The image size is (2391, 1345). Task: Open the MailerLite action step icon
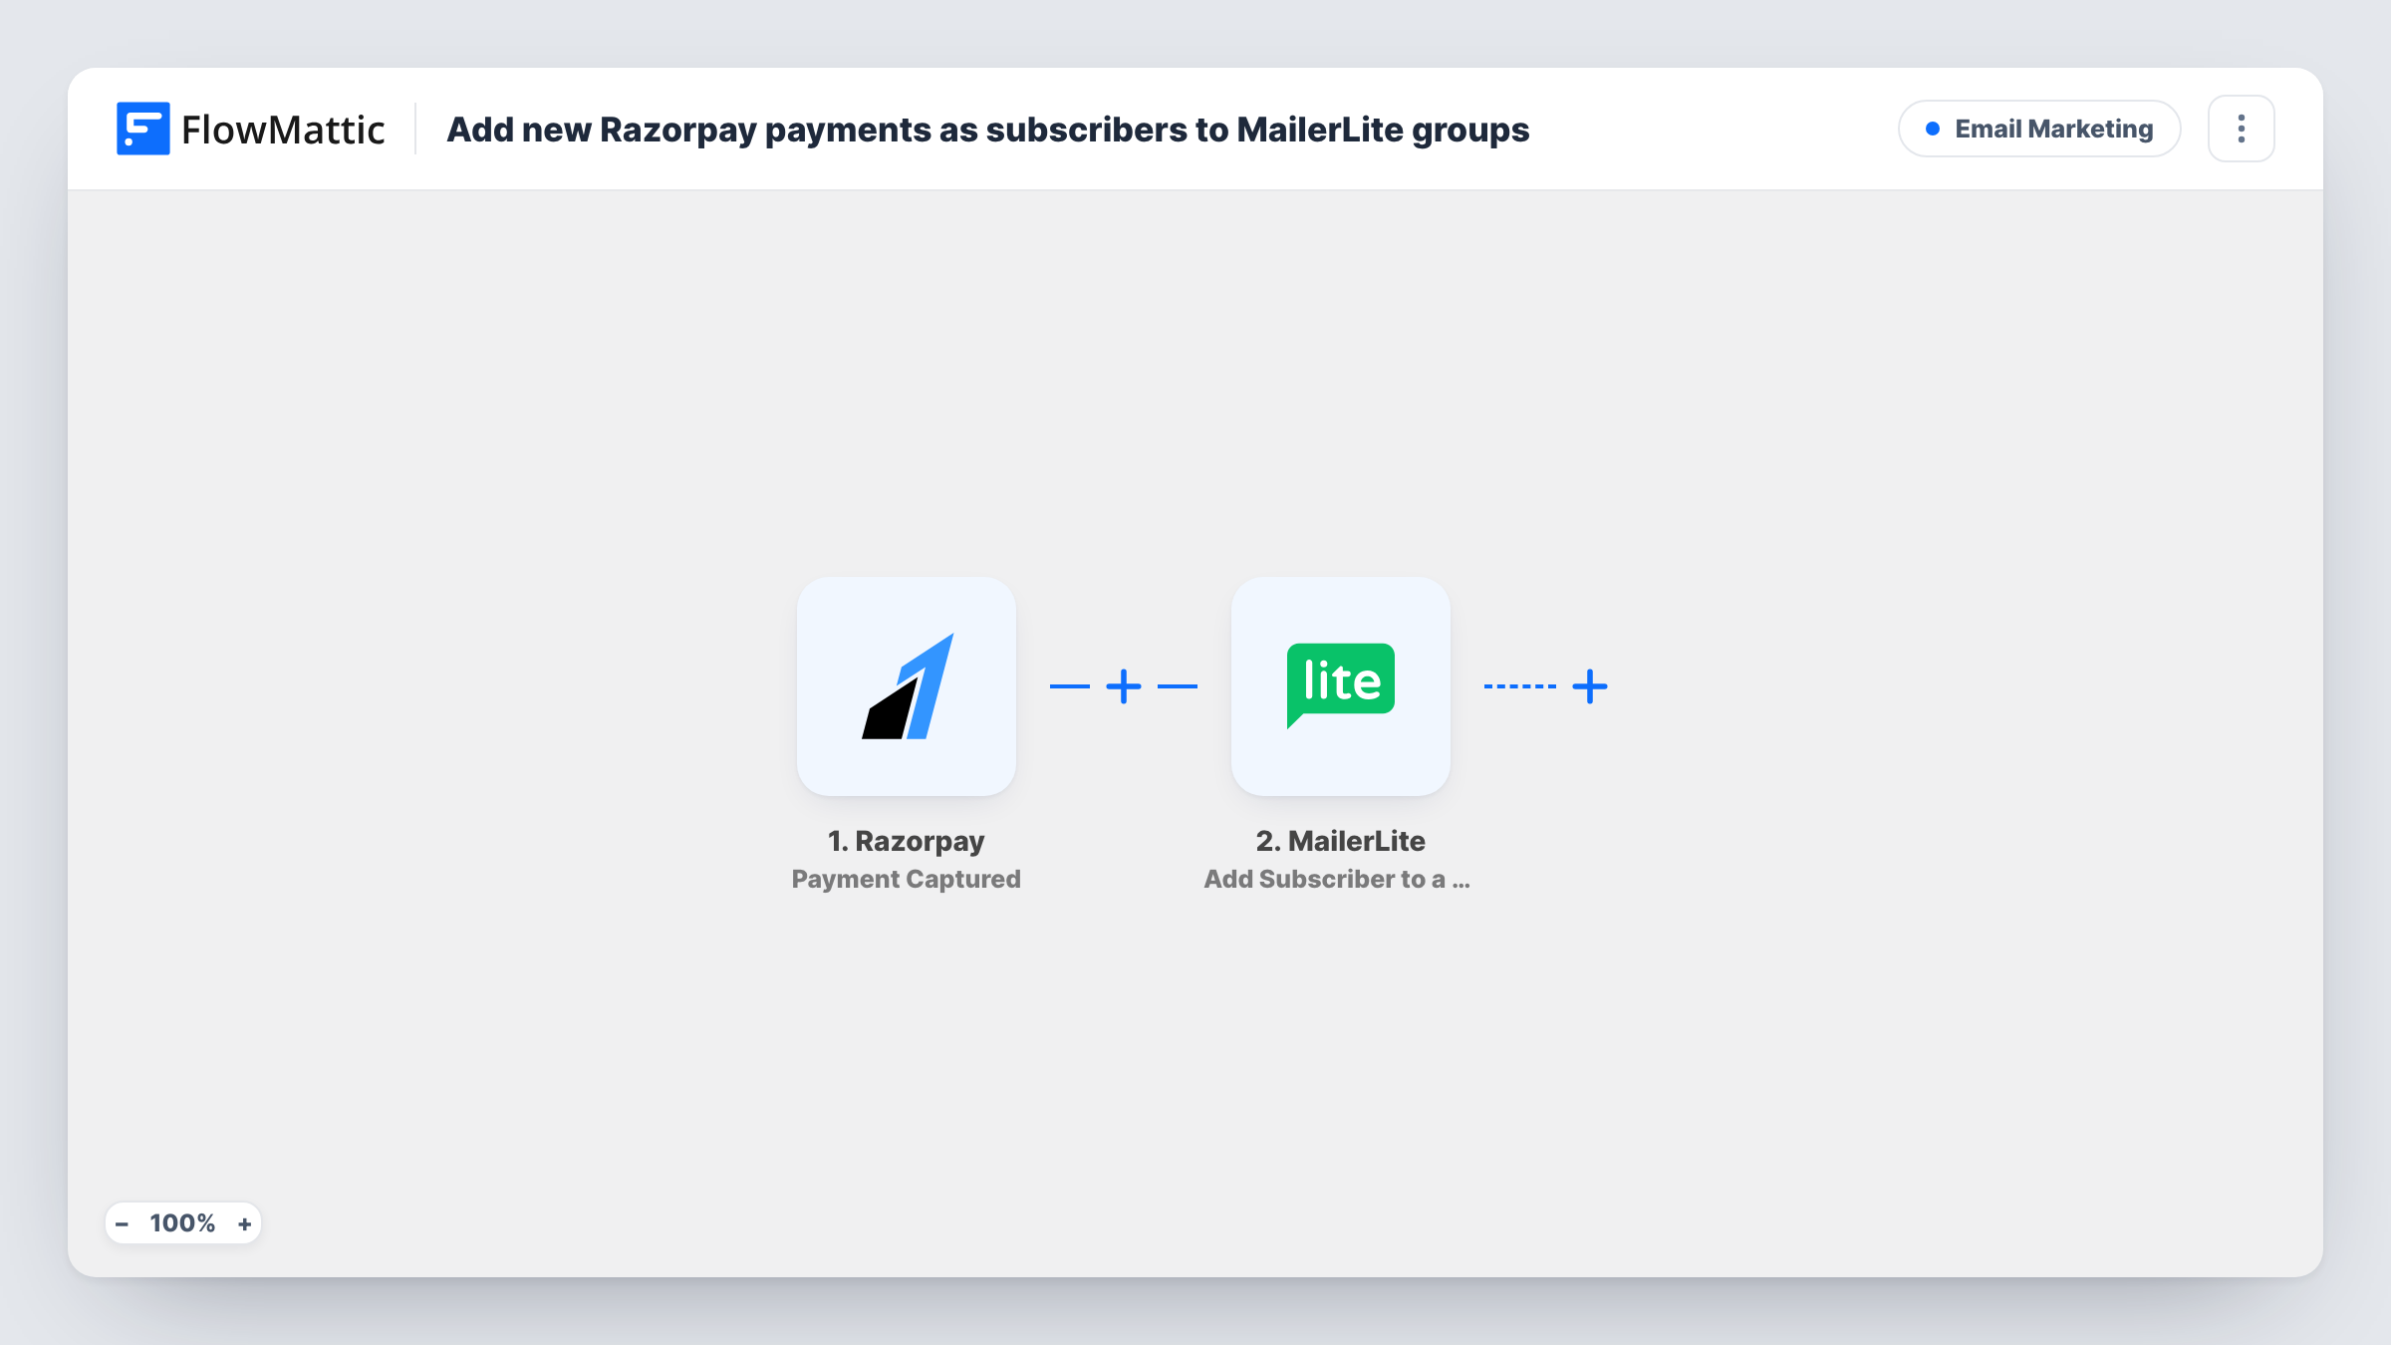pos(1340,685)
